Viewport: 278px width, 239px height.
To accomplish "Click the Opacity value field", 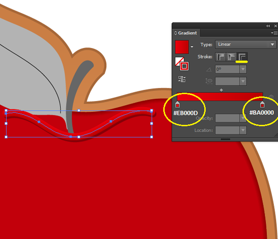I will tap(227, 118).
